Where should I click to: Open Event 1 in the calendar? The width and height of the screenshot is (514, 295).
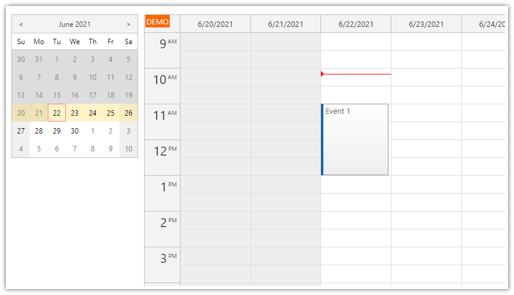[x=356, y=140]
